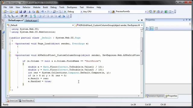193x108 pixels.
Task: Switch to the Default.aspx tab
Action: tap(31, 21)
